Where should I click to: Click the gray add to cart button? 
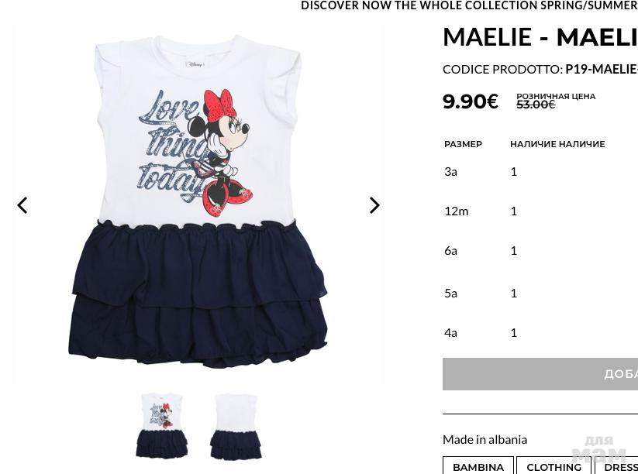pyautogui.click(x=540, y=374)
